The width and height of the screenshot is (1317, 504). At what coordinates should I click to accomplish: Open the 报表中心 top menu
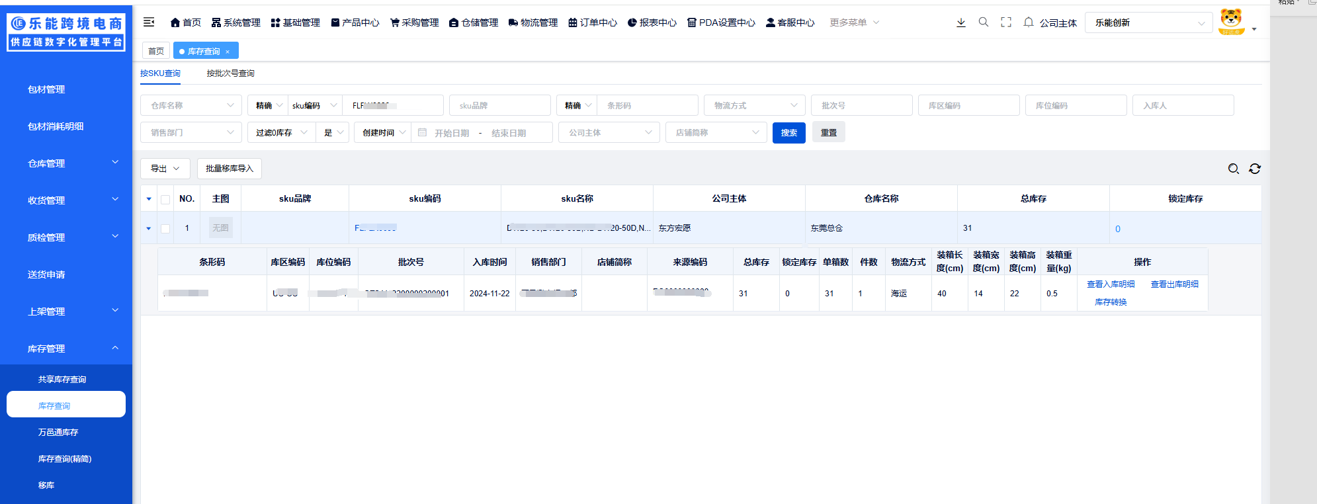(x=652, y=22)
